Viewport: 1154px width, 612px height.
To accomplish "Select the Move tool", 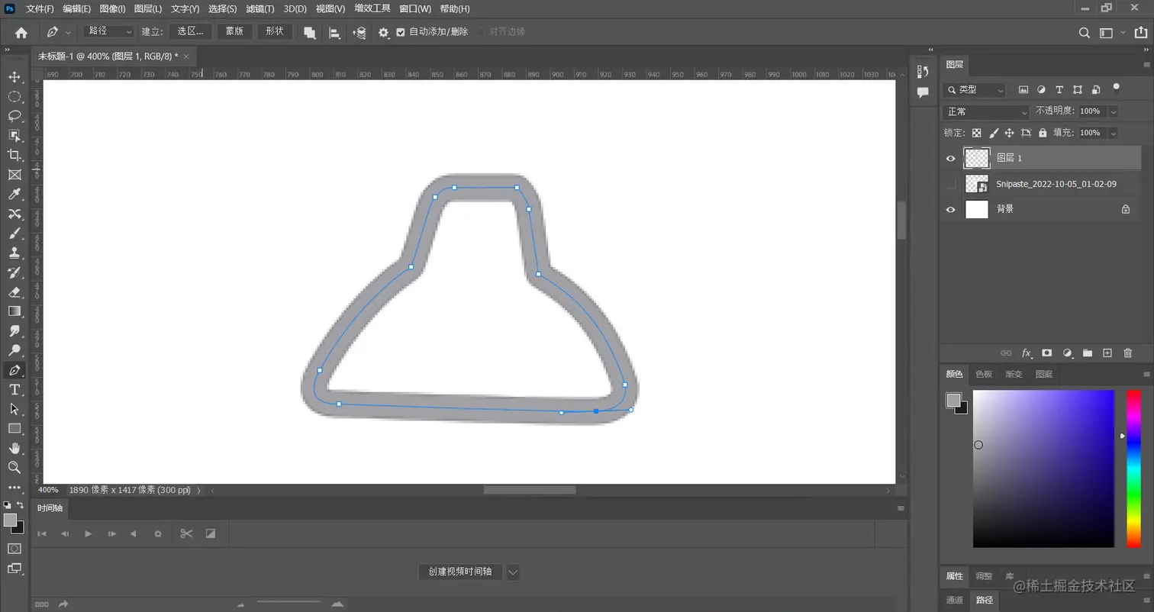I will click(x=15, y=76).
